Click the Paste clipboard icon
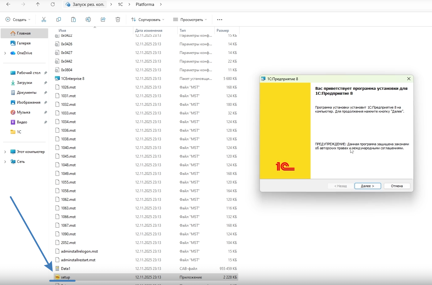This screenshot has width=432, height=285. point(73,19)
